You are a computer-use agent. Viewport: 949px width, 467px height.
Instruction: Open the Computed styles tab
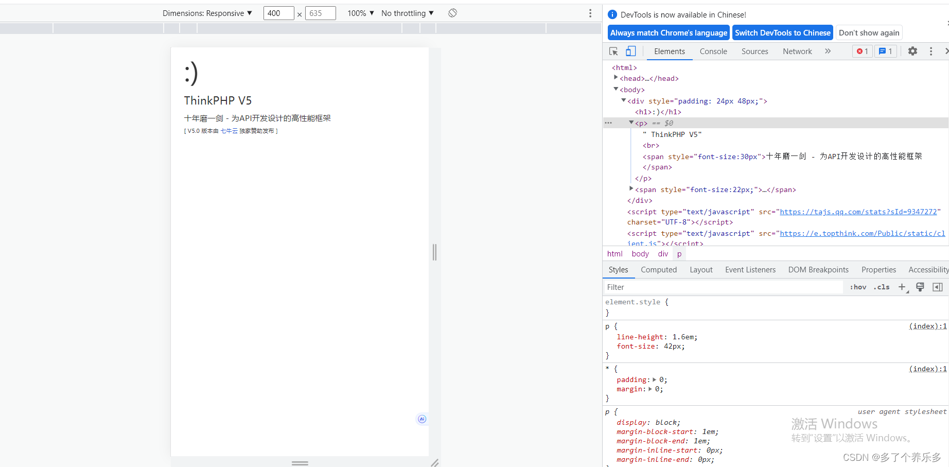point(659,270)
